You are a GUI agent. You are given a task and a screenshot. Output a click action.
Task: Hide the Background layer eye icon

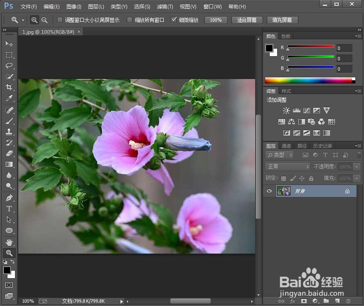point(269,191)
